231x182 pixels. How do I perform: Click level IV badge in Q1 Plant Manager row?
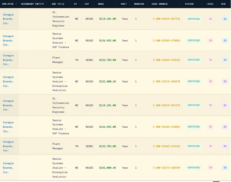click(211, 146)
